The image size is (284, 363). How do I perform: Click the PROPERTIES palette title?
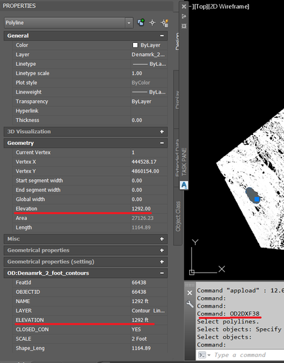19,6
